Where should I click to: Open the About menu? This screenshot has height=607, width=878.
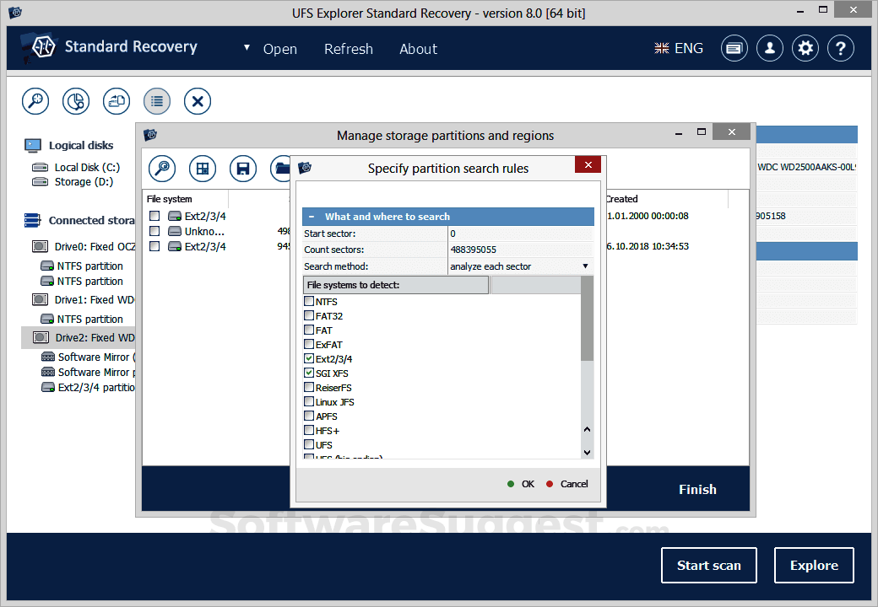coord(418,49)
